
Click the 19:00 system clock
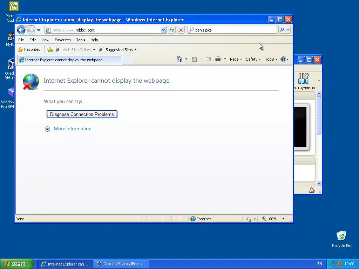point(350,264)
